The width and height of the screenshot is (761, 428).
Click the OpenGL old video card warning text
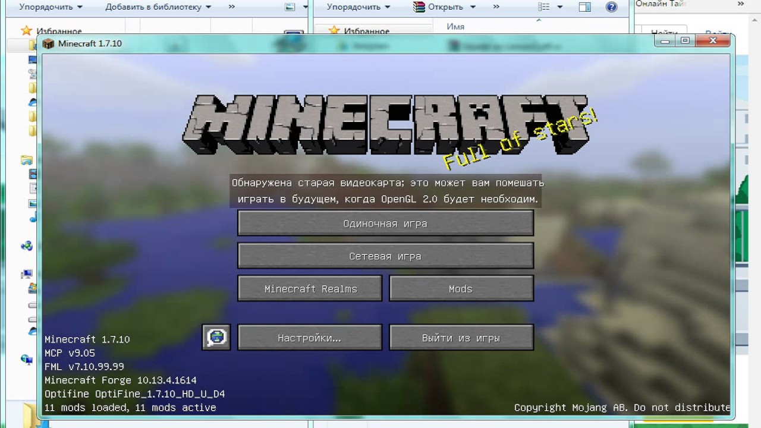388,191
